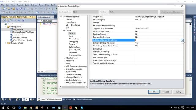Click the Output File property row

pyautogui.click(x=138, y=17)
